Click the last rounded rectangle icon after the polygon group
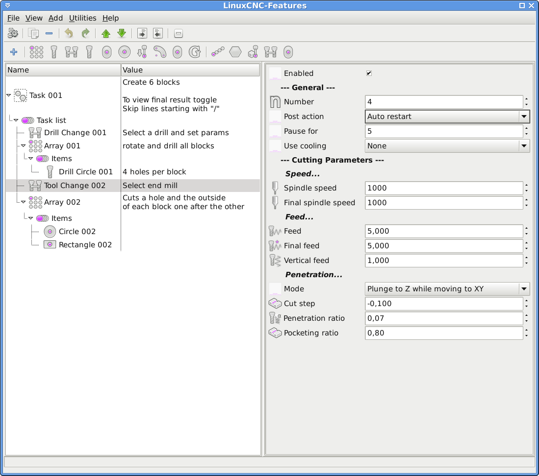 click(x=288, y=52)
